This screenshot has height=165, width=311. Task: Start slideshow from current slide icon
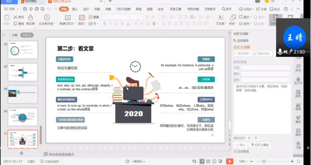click(x=47, y=17)
